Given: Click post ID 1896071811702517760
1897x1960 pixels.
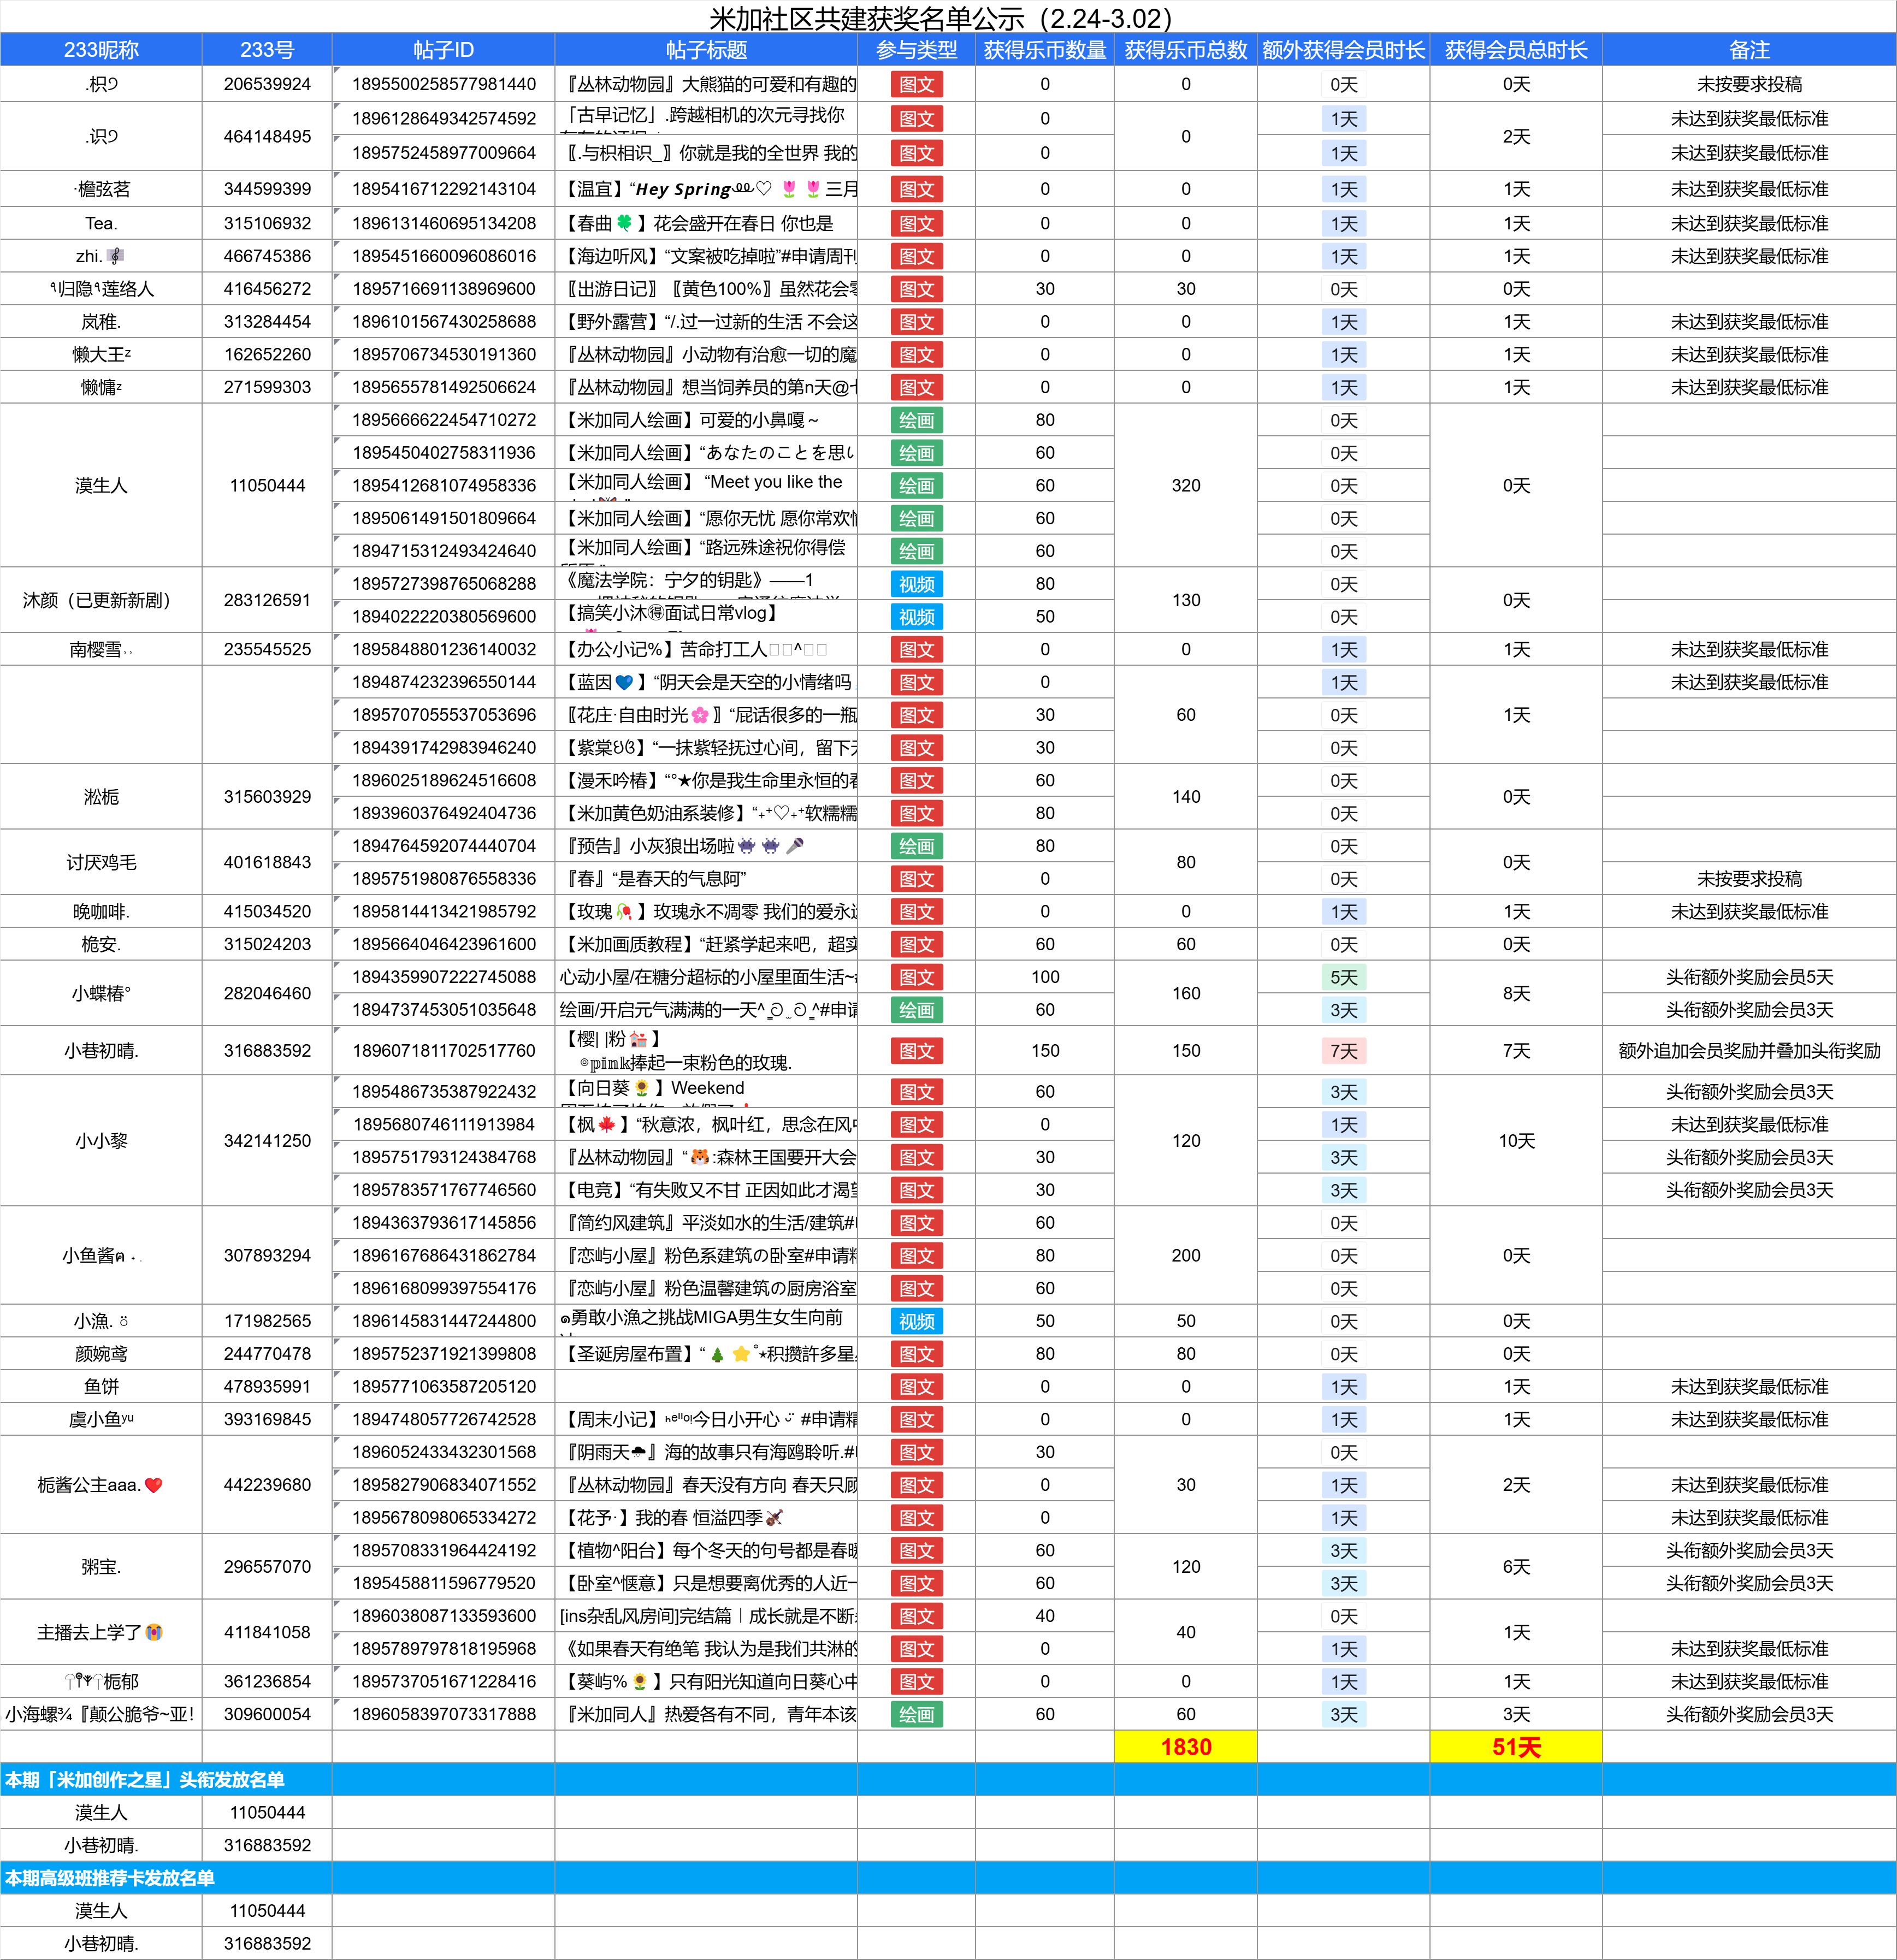Looking at the screenshot, I should [443, 1051].
